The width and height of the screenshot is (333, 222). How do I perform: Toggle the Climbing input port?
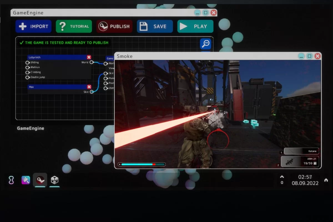point(27,72)
